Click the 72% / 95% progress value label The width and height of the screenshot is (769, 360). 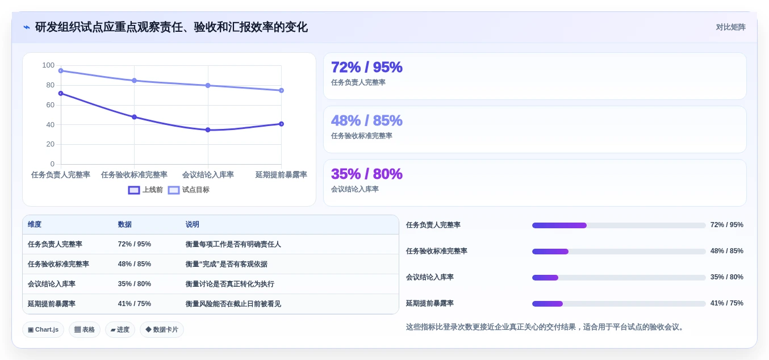click(x=727, y=225)
